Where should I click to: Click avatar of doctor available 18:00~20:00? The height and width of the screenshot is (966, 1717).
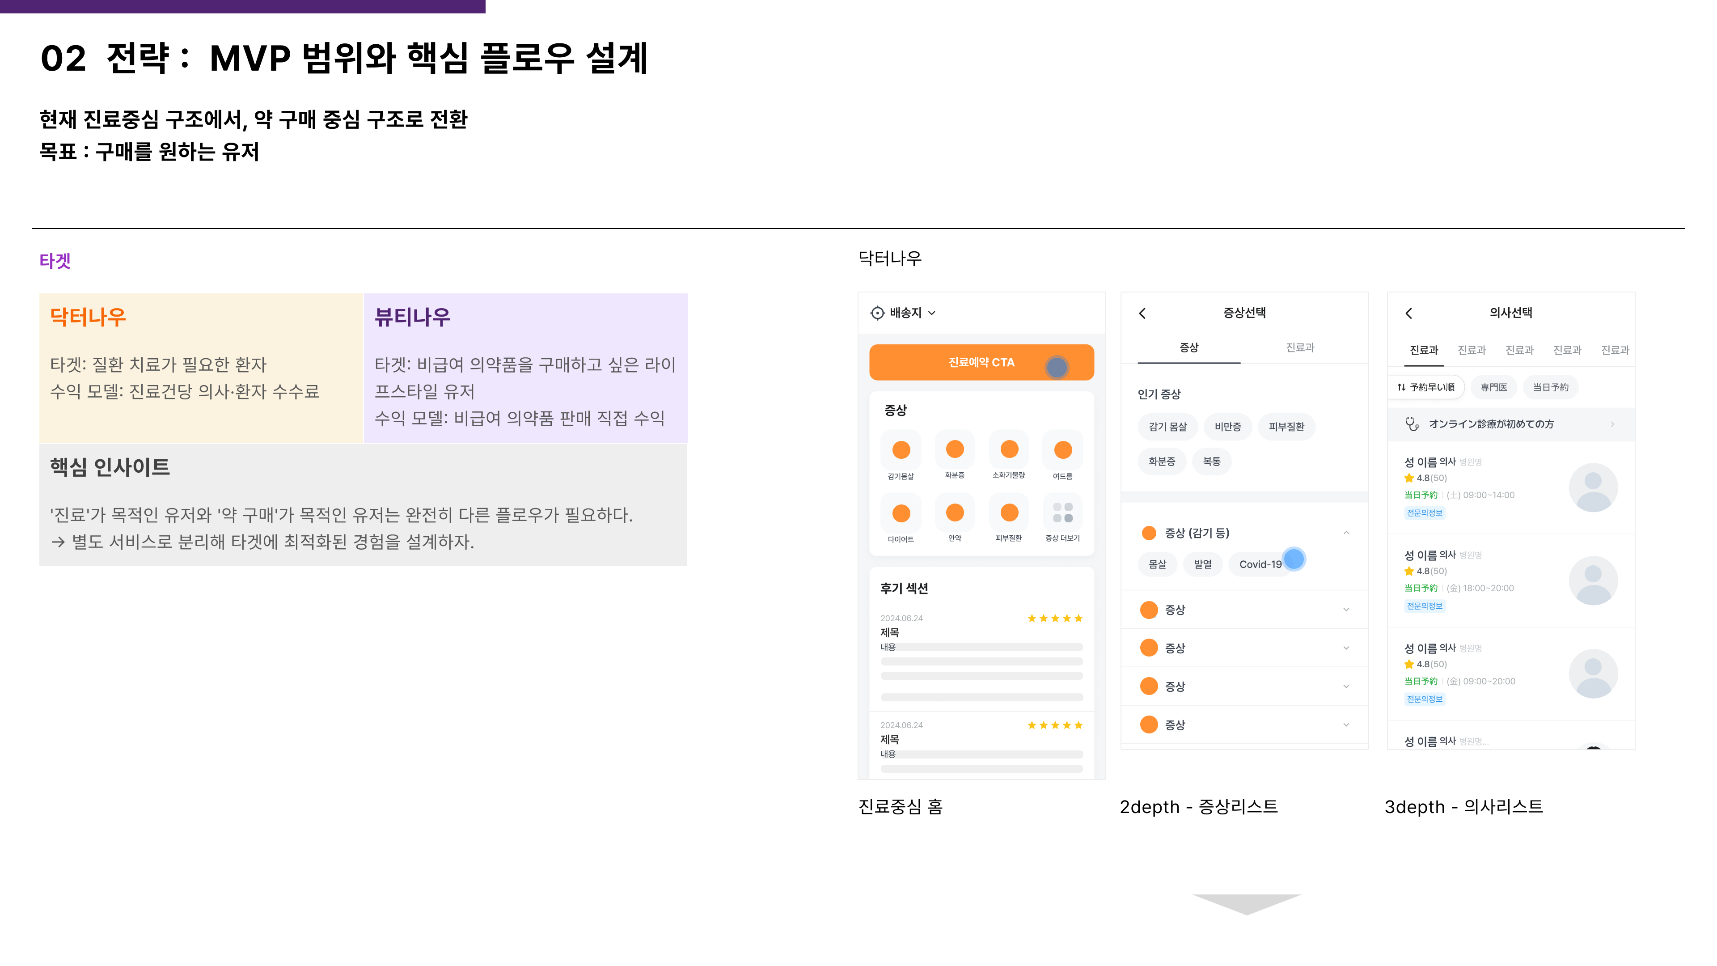(1593, 580)
